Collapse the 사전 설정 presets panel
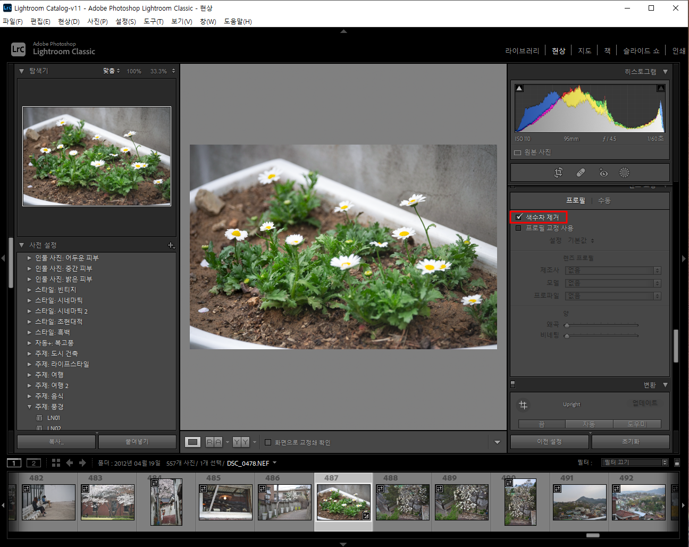 (x=21, y=245)
